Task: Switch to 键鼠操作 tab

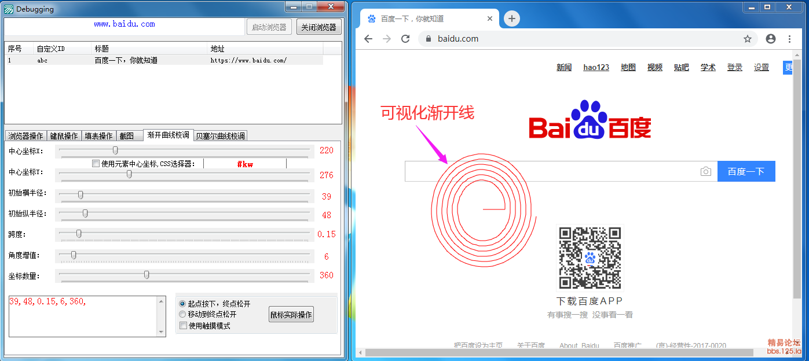Action: click(x=64, y=136)
